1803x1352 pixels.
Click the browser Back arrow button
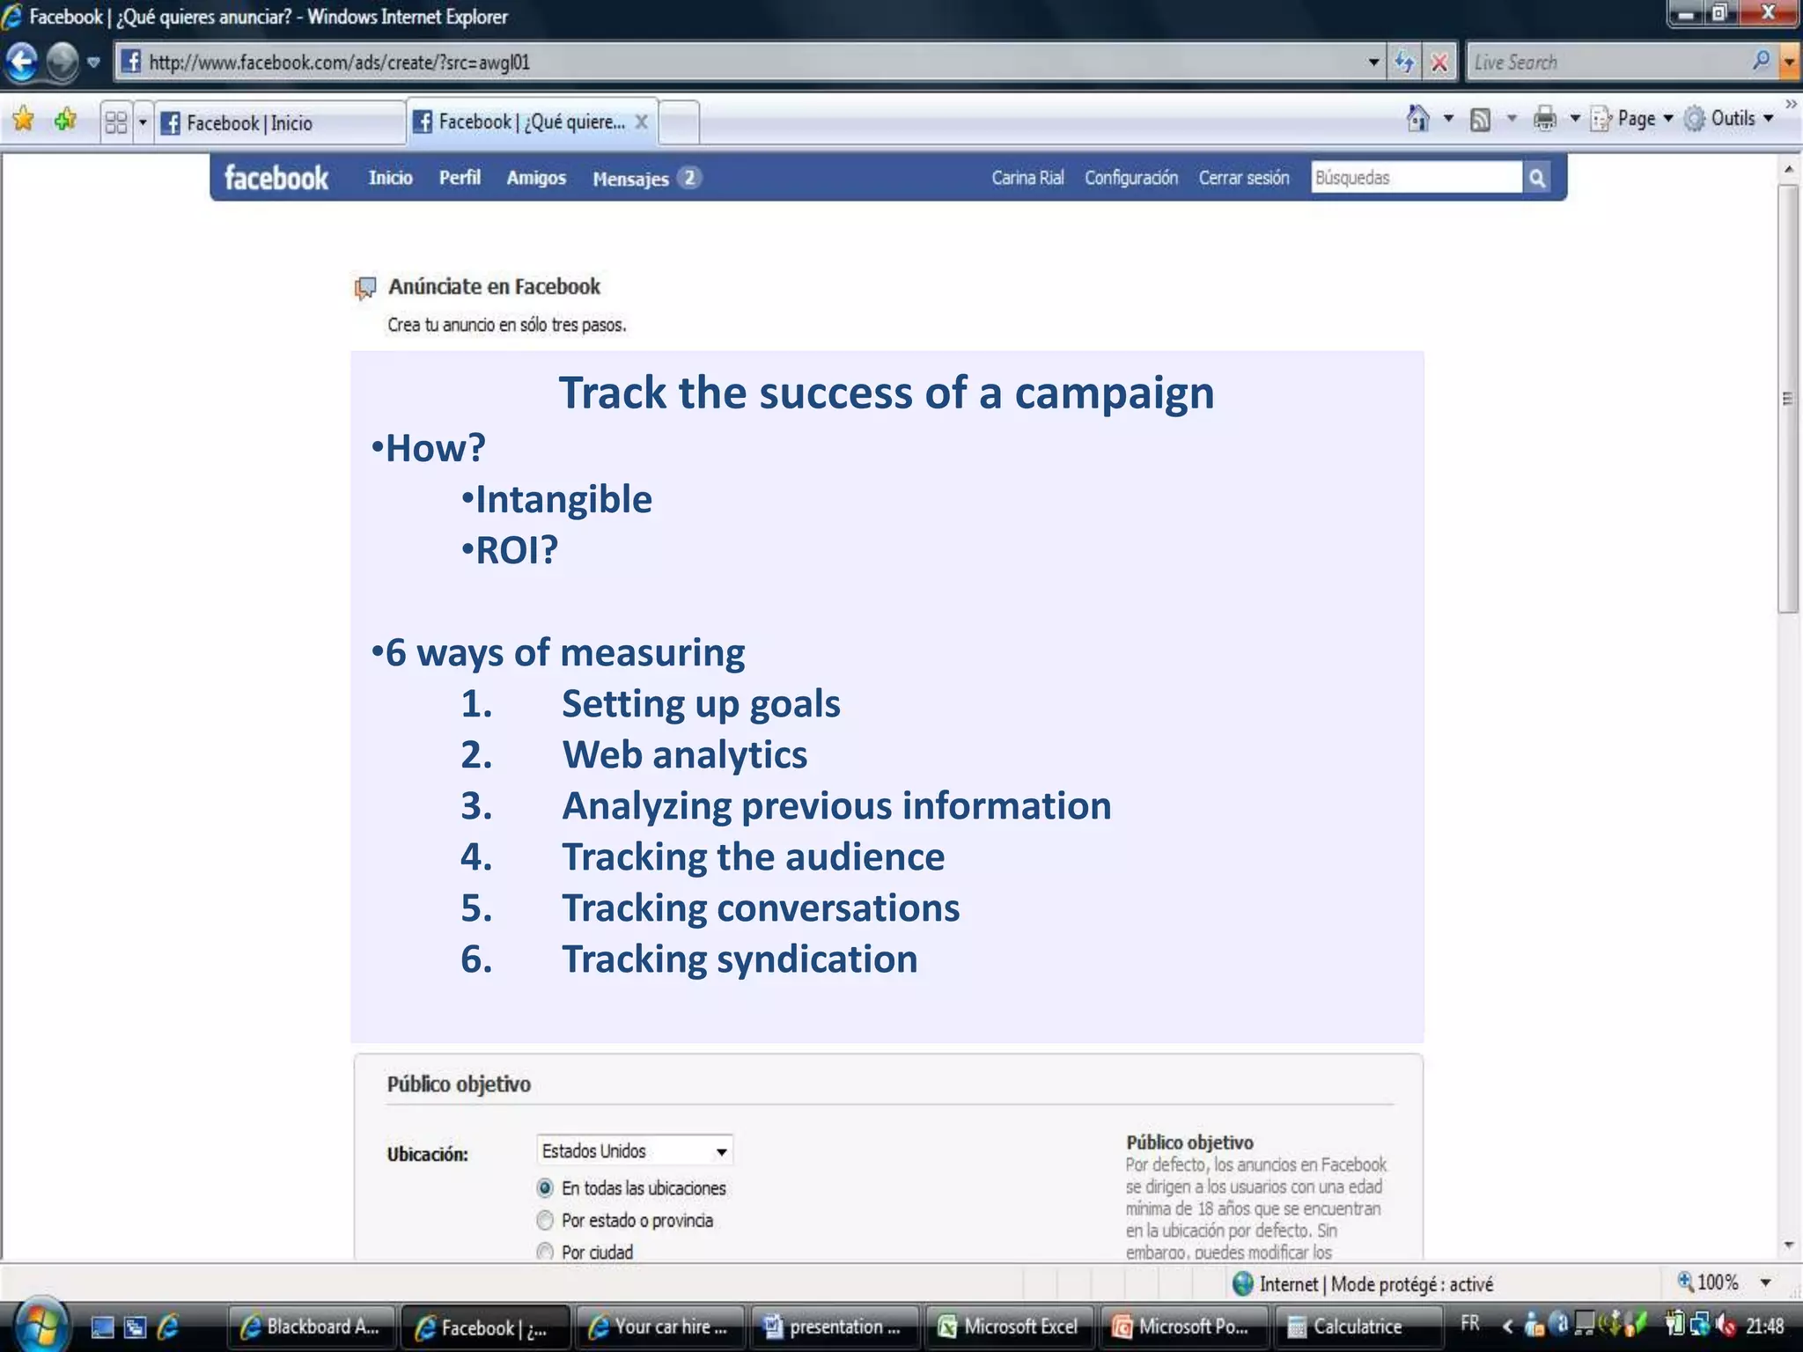(x=21, y=62)
